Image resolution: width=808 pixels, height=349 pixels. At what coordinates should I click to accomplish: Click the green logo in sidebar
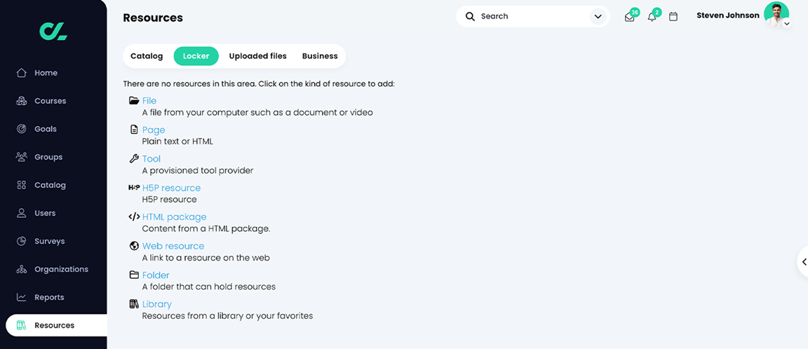[53, 31]
